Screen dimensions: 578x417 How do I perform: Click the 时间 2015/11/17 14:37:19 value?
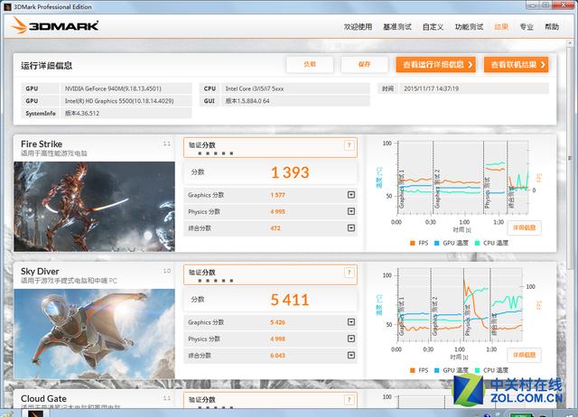point(432,88)
